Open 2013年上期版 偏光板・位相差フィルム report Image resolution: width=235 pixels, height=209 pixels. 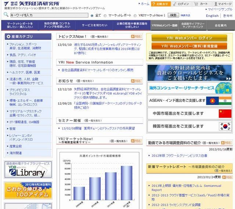coord(186,188)
